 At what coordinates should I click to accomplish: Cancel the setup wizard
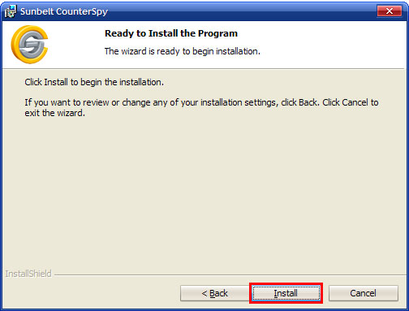pos(364,293)
